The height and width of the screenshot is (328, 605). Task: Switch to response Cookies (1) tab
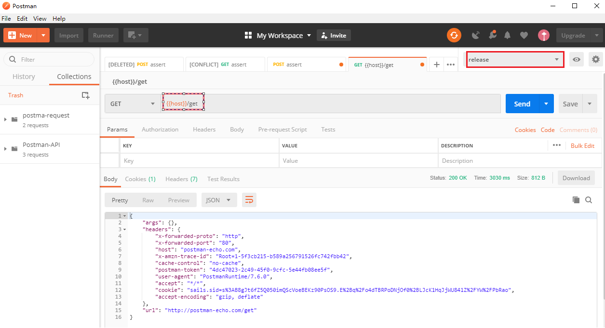[140, 179]
